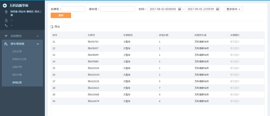Click 暂无图片 in row 21
The width and height of the screenshot is (270, 116).
pos(235,42)
